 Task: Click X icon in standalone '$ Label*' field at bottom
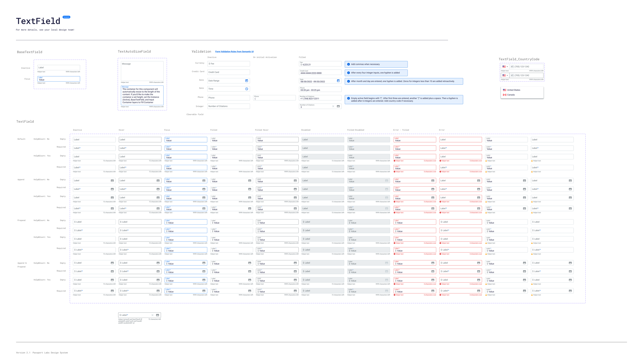(152, 315)
